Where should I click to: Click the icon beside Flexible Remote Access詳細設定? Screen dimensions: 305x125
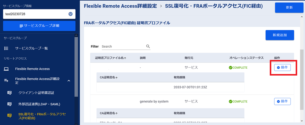(x=6, y=80)
